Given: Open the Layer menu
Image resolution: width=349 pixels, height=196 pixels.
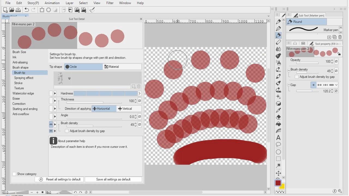Looking at the screenshot, I should pyautogui.click(x=70, y=3).
